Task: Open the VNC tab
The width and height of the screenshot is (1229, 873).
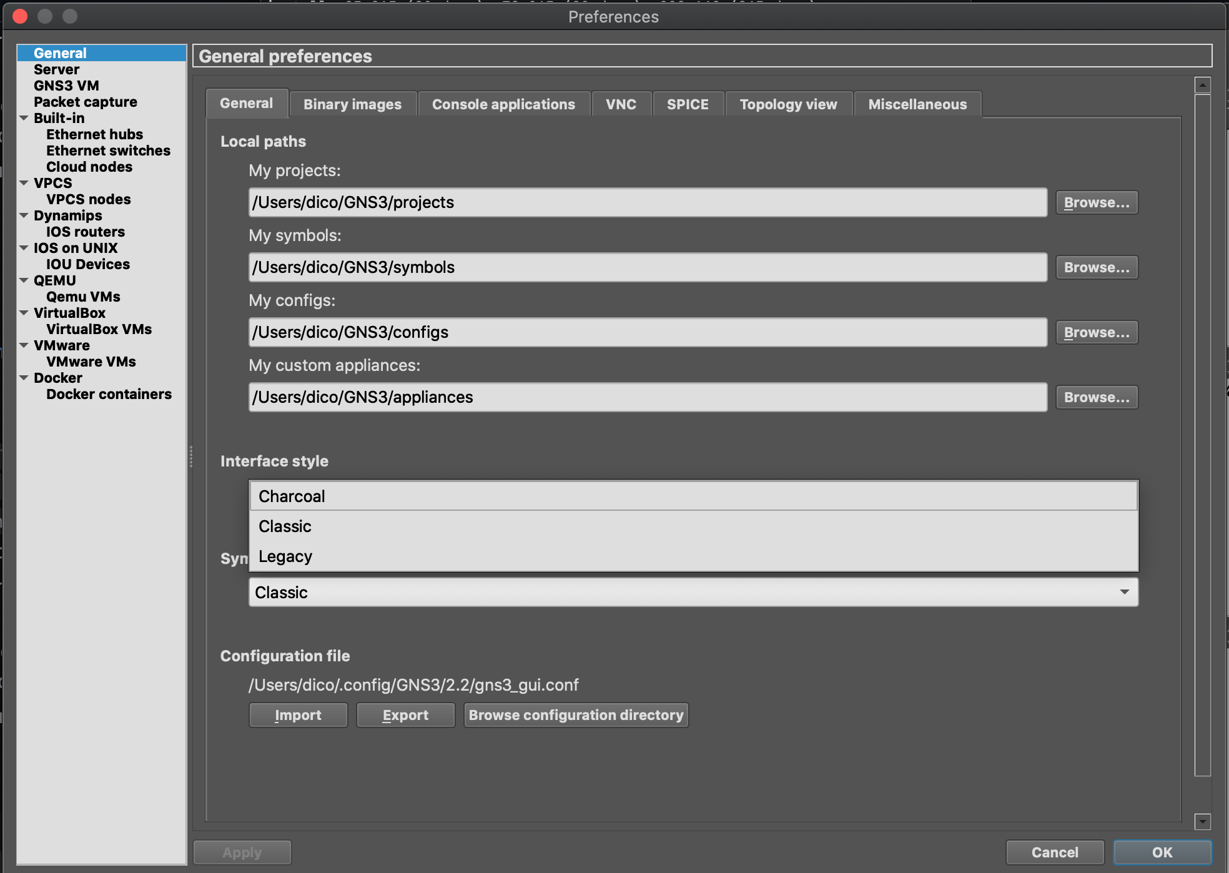Action: coord(621,104)
